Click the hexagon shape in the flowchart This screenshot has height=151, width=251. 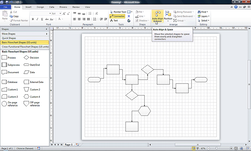[144, 111]
